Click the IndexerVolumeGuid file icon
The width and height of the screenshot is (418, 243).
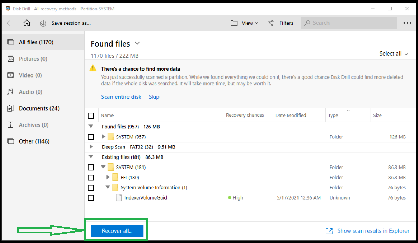[118, 197]
